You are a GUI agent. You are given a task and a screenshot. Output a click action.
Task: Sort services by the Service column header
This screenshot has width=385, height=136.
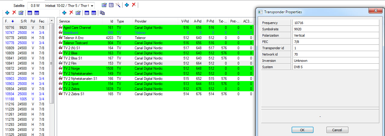coord(80,21)
